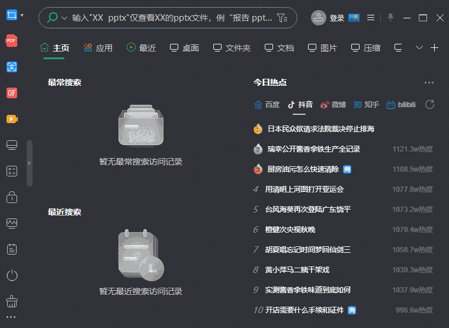This screenshot has width=449, height=328.
Task: Select the 知乎 hot topics source
Action: [x=366, y=105]
